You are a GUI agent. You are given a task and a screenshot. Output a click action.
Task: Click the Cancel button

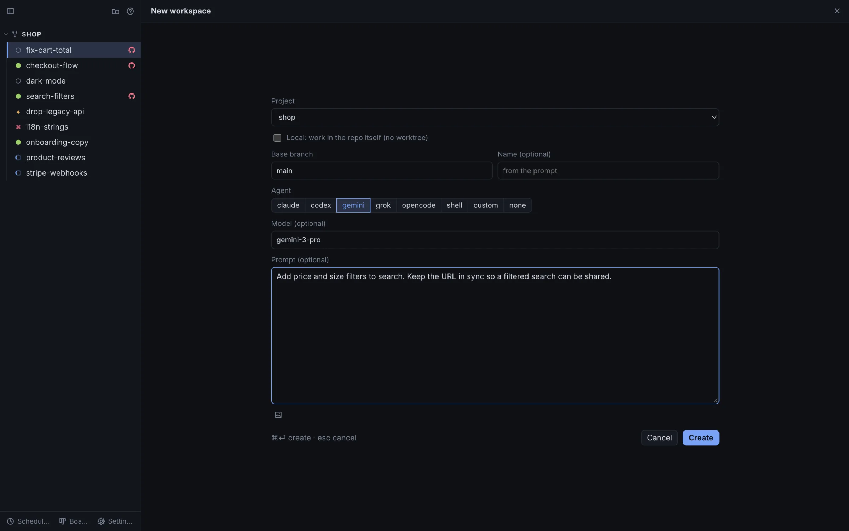pyautogui.click(x=659, y=438)
